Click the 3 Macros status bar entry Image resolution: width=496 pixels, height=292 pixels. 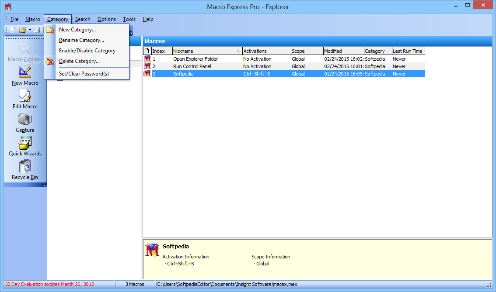(135, 284)
